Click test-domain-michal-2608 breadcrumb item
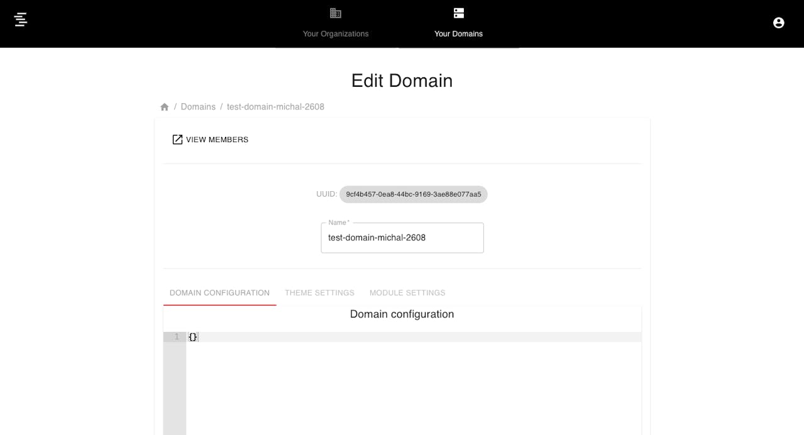This screenshot has height=435, width=804. click(275, 107)
